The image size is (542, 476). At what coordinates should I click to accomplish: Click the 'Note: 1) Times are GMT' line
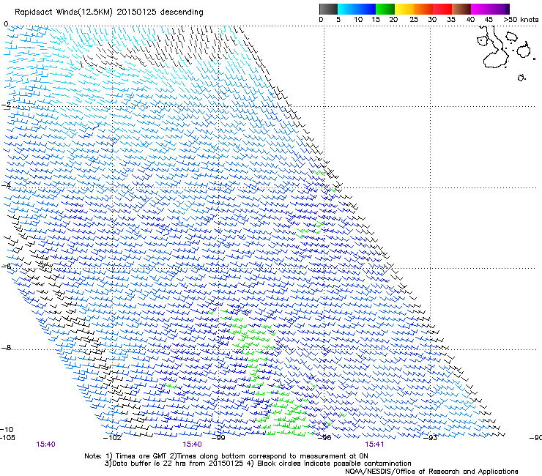click(226, 456)
